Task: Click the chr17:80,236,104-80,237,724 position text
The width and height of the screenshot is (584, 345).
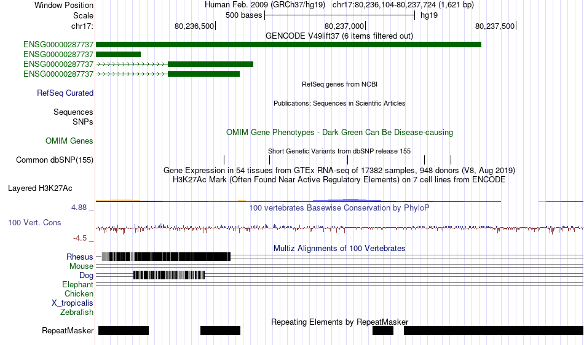Action: [x=403, y=5]
